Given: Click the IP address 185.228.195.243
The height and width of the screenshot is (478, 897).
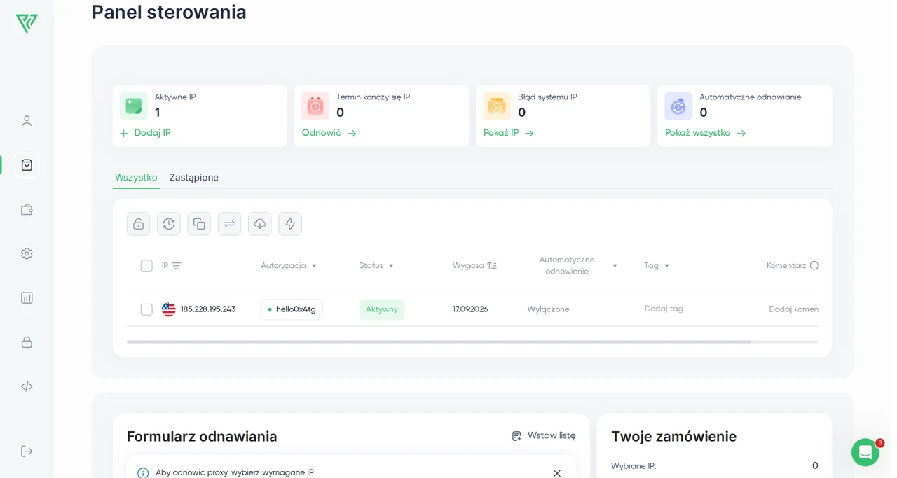Looking at the screenshot, I should (x=208, y=309).
